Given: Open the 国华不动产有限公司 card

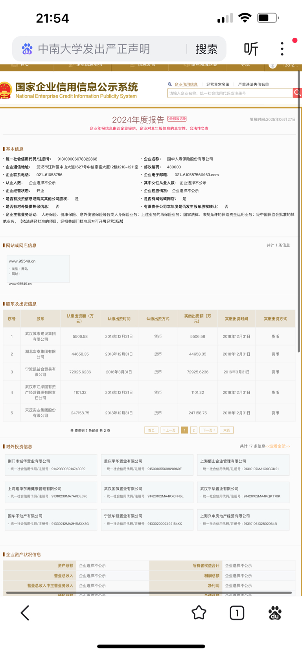Looking at the screenshot, I should (x=51, y=519).
